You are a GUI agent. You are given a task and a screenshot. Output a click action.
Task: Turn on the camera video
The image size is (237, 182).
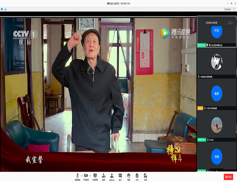click(86, 177)
